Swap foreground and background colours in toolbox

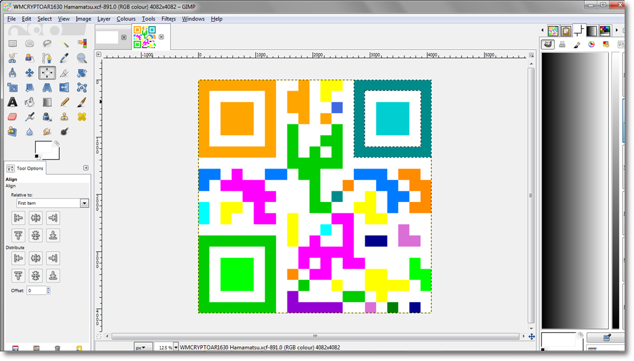(57, 143)
